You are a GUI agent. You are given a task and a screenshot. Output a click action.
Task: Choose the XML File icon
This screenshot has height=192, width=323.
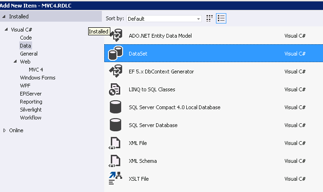115,143
